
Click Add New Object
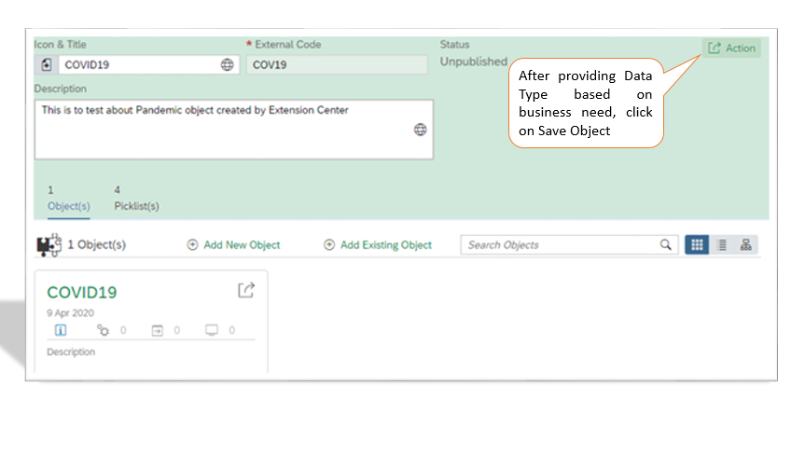233,244
